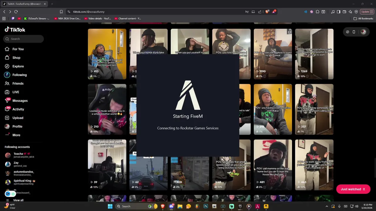
Task: Select the Twitch ScoAzzFunny browser tab
Action: tap(25, 4)
